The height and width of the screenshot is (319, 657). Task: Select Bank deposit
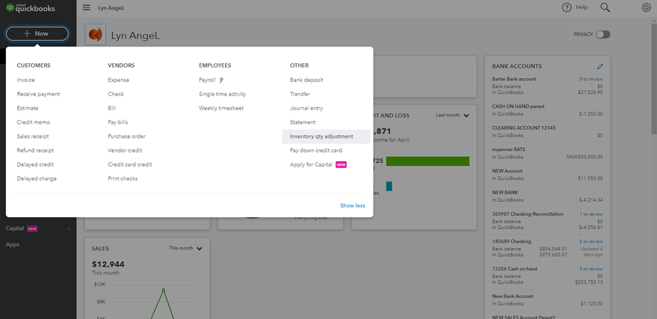pyautogui.click(x=306, y=80)
